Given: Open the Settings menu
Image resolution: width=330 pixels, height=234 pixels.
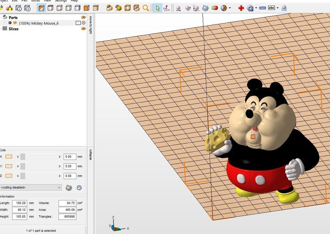Looking at the screenshot, I should [61, 1].
